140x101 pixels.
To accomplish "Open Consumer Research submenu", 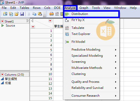I will pyautogui.click(x=91, y=96).
